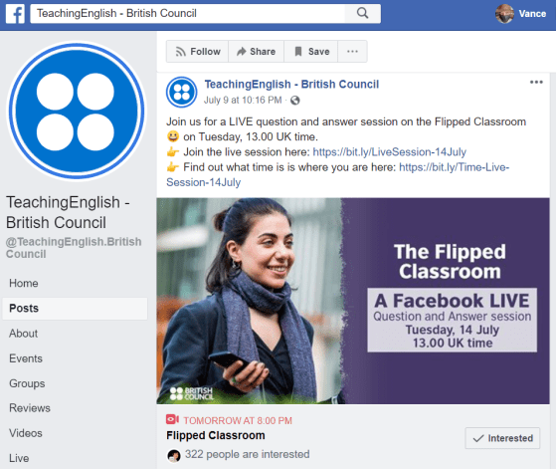Open the large British Council profile picture

tap(77, 112)
